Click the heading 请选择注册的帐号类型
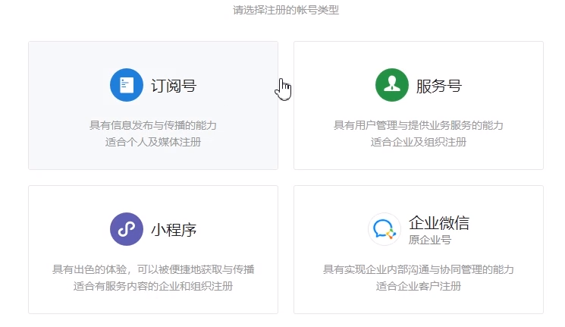 click(x=286, y=10)
